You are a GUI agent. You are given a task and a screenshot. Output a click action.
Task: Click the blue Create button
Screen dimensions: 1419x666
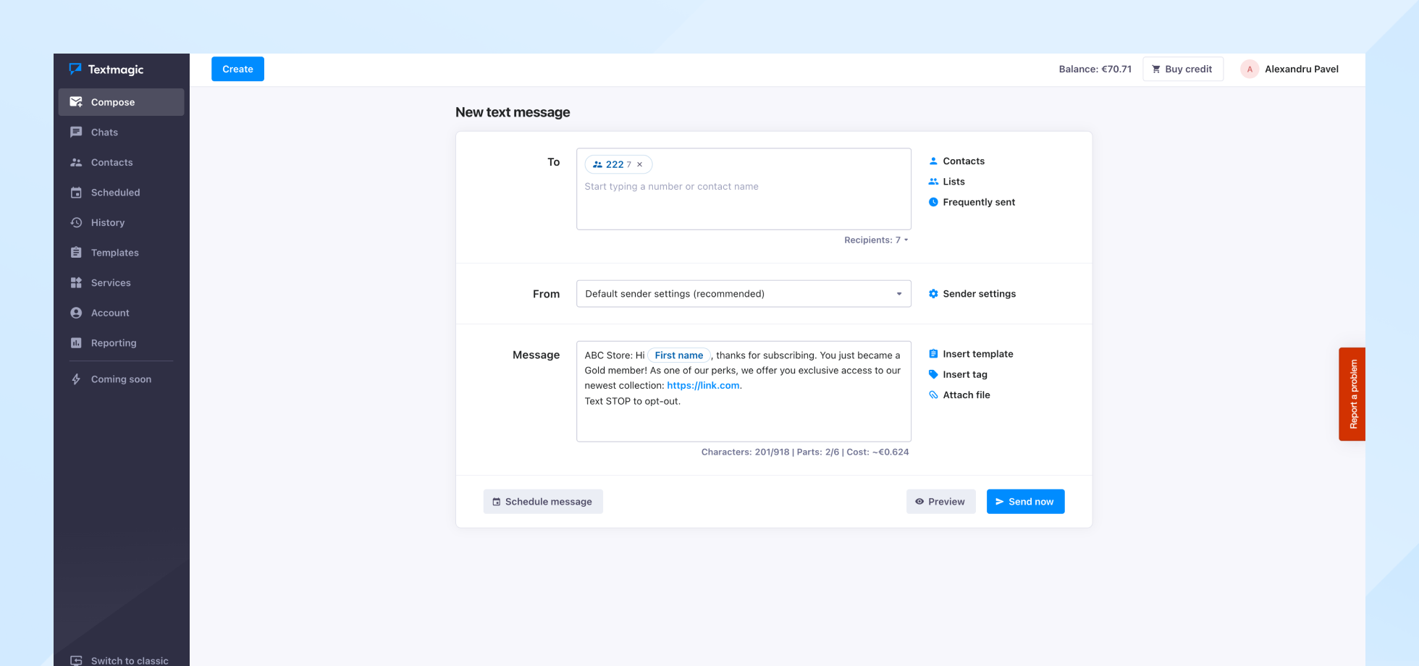point(237,69)
